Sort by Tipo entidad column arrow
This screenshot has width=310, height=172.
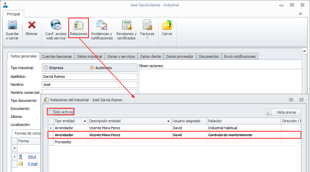pyautogui.click(x=85, y=121)
